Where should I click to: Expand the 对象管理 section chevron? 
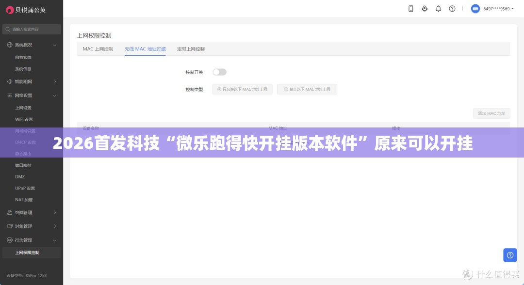(55, 226)
